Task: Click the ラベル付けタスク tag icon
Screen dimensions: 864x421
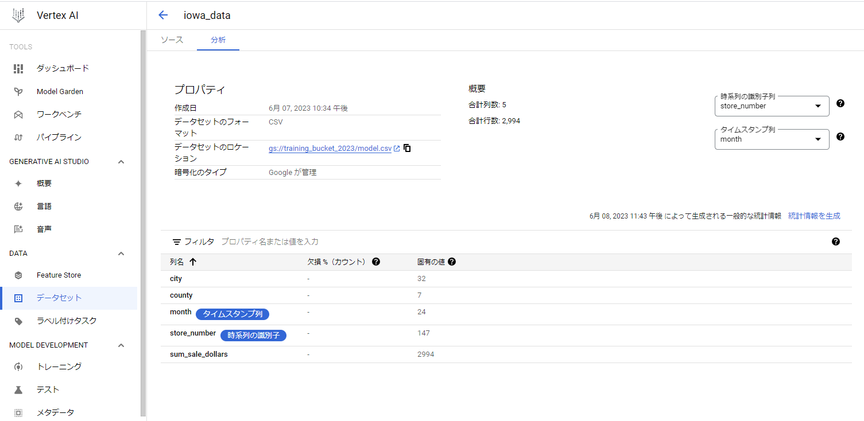Action: coord(18,321)
